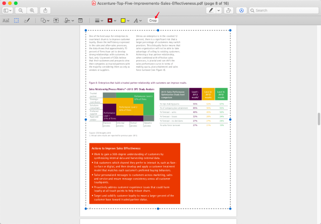The width and height of the screenshot is (321, 224).
Task: Toggle the Markup toolbar button
Action: point(241,10)
